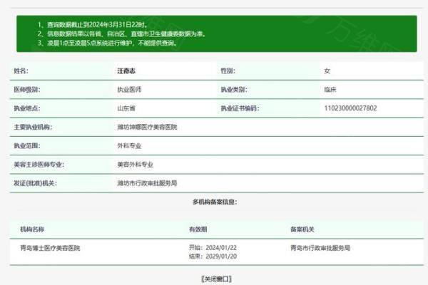Click the notice line about 2024年3月31日 data cutoff
The height and width of the screenshot is (285, 428).
pos(93,25)
